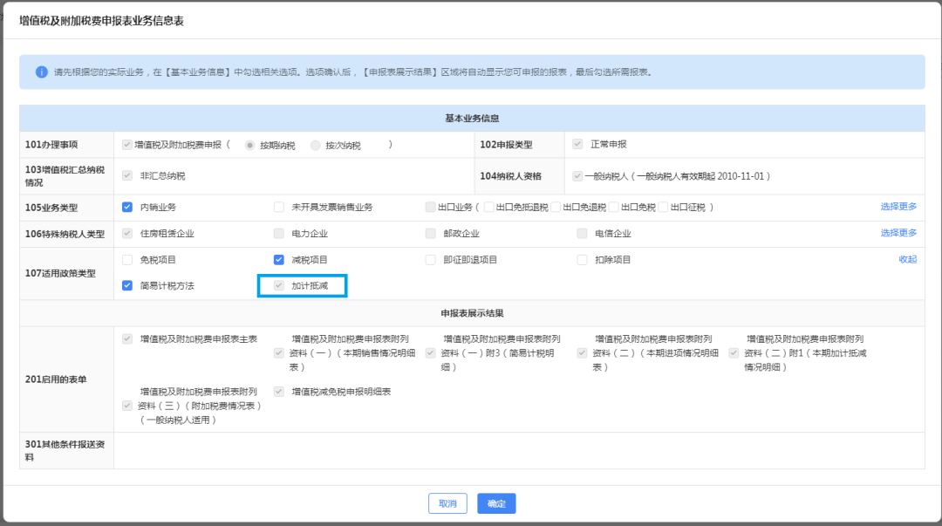Viewport: 942px width, 526px height.
Task: Click the blue info icon in banner
Action: [x=42, y=72]
